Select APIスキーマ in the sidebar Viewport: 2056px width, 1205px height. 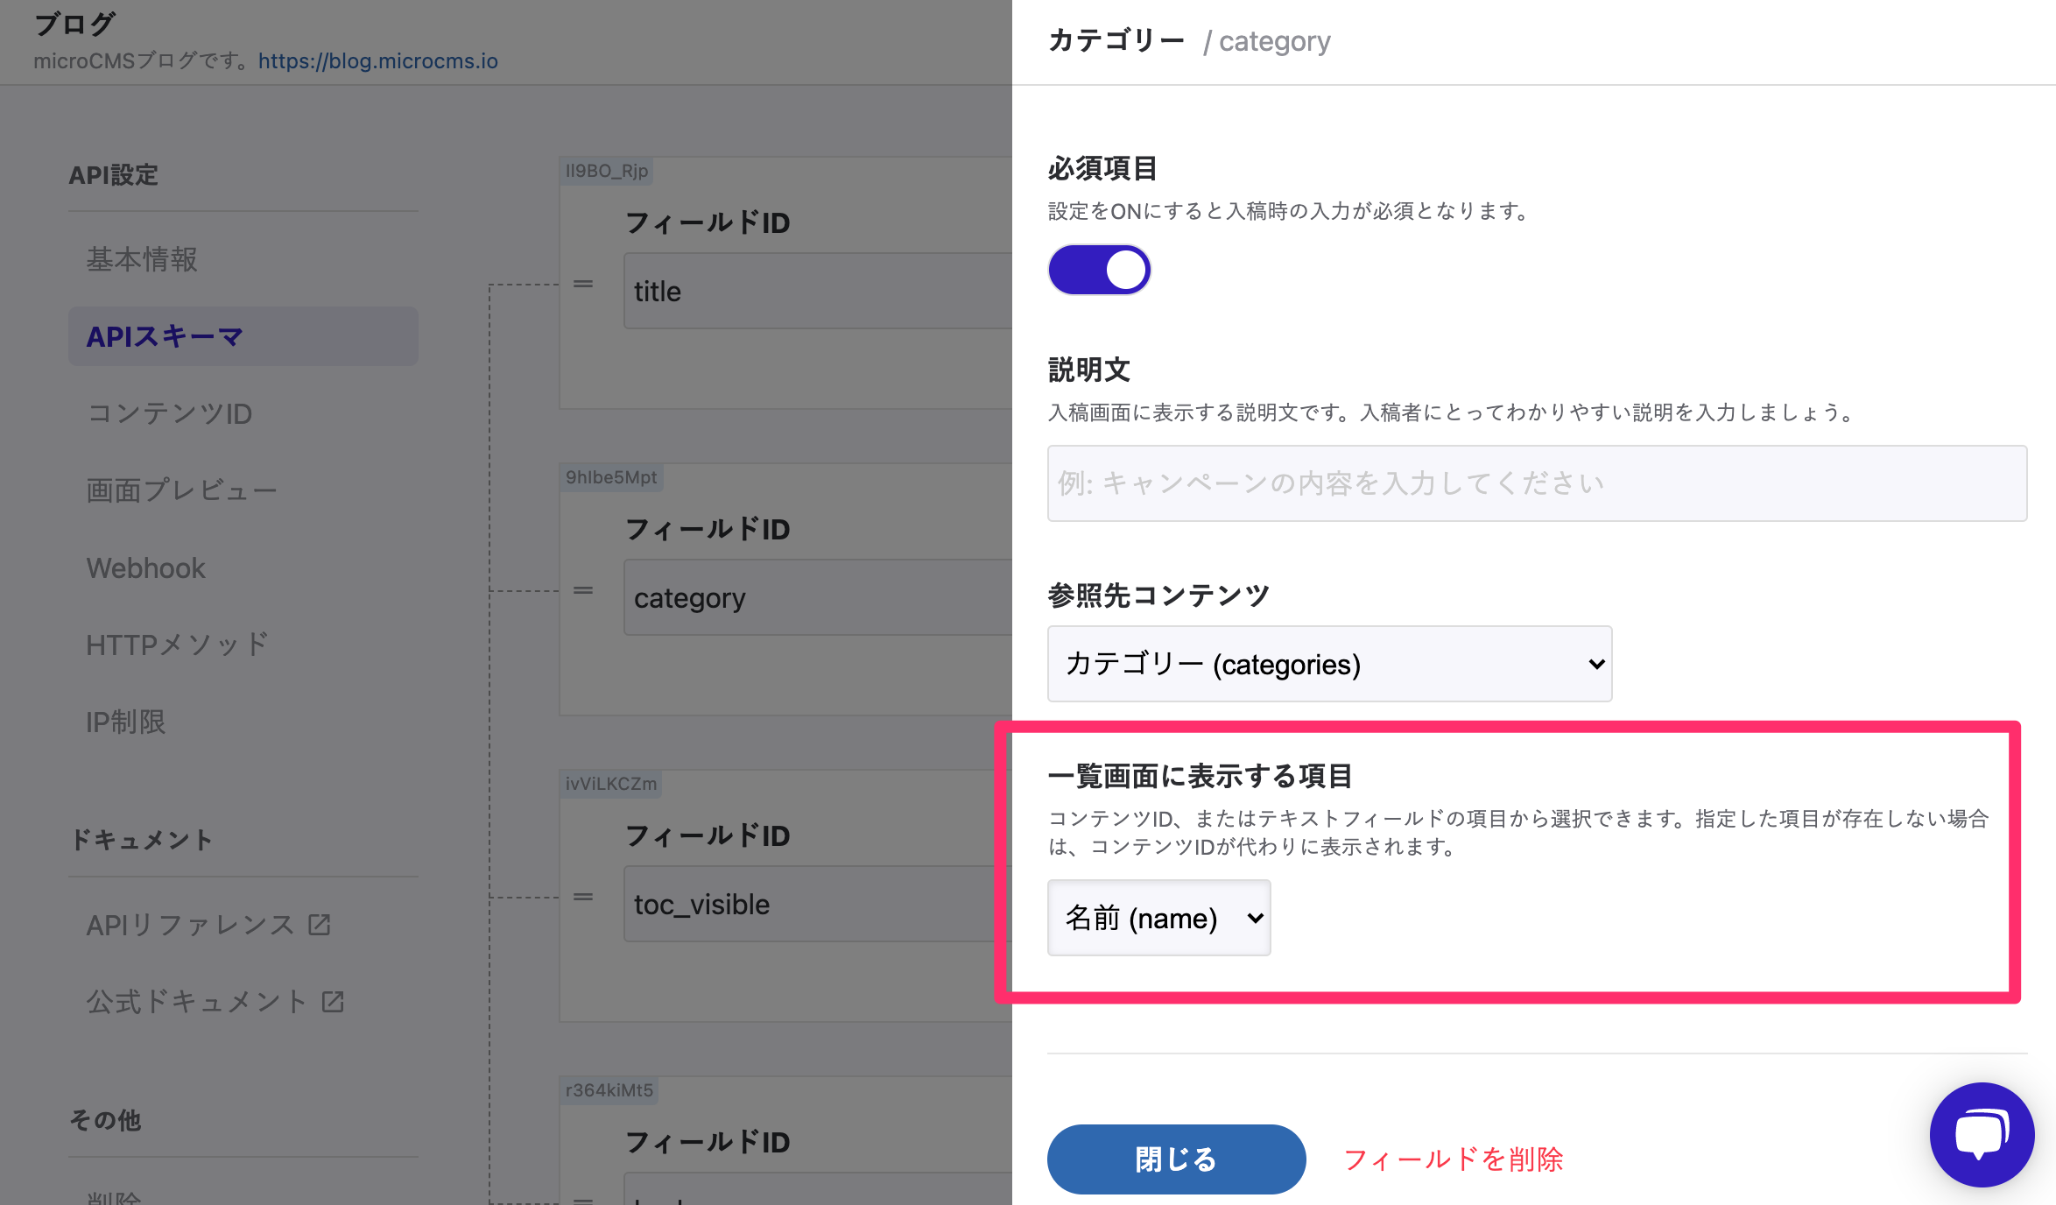pyautogui.click(x=165, y=336)
